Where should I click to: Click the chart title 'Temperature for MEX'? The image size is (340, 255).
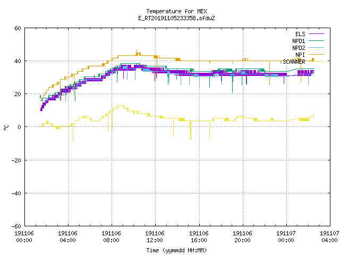tap(176, 11)
